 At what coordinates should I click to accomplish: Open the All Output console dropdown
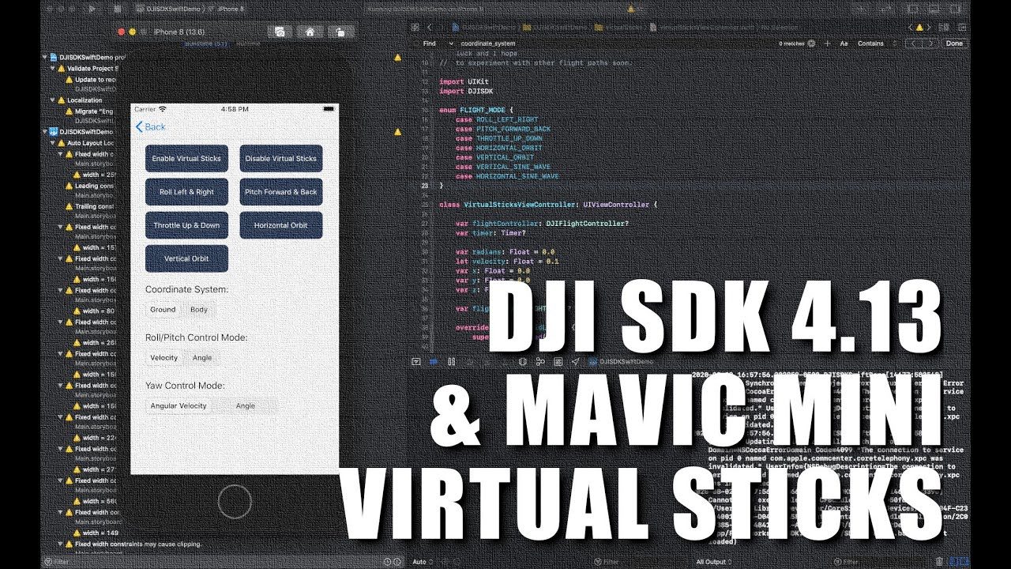pos(715,562)
